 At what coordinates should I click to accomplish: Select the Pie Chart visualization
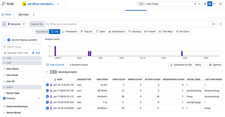pyautogui.click(x=183, y=31)
